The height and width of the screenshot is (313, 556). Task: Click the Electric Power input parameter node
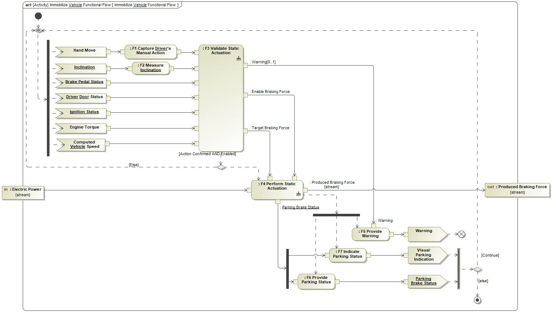click(23, 192)
